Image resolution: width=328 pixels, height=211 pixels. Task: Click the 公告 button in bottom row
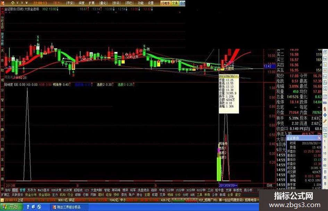click(x=215, y=195)
